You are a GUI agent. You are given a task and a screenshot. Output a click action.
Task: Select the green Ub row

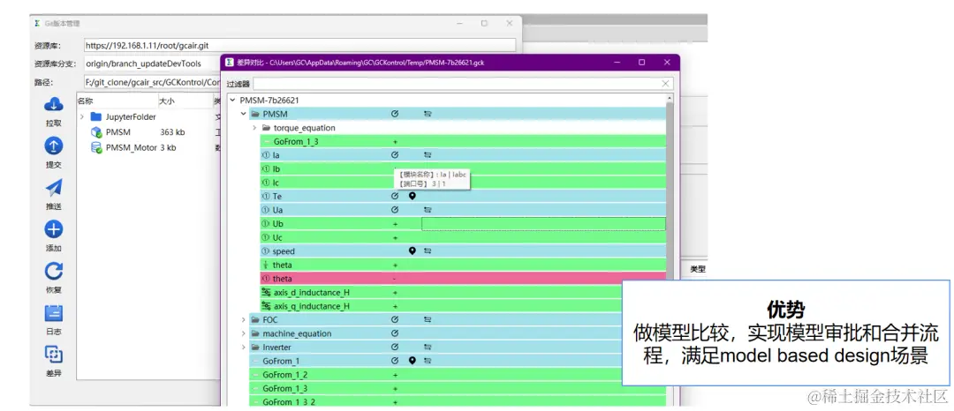coord(463,223)
